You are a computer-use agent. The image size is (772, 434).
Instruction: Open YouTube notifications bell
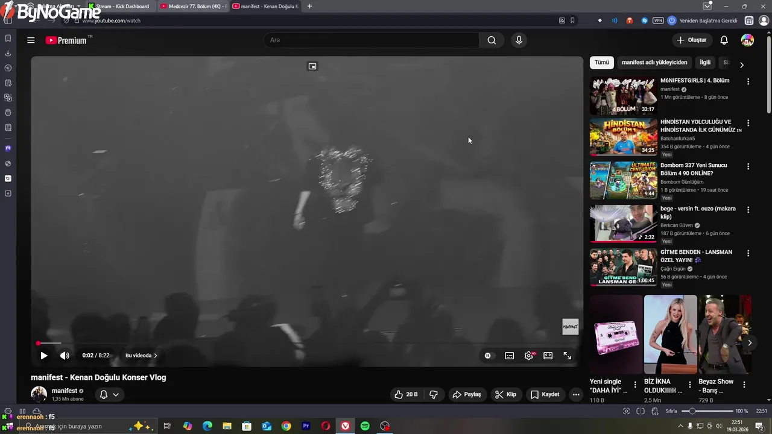tap(724, 40)
